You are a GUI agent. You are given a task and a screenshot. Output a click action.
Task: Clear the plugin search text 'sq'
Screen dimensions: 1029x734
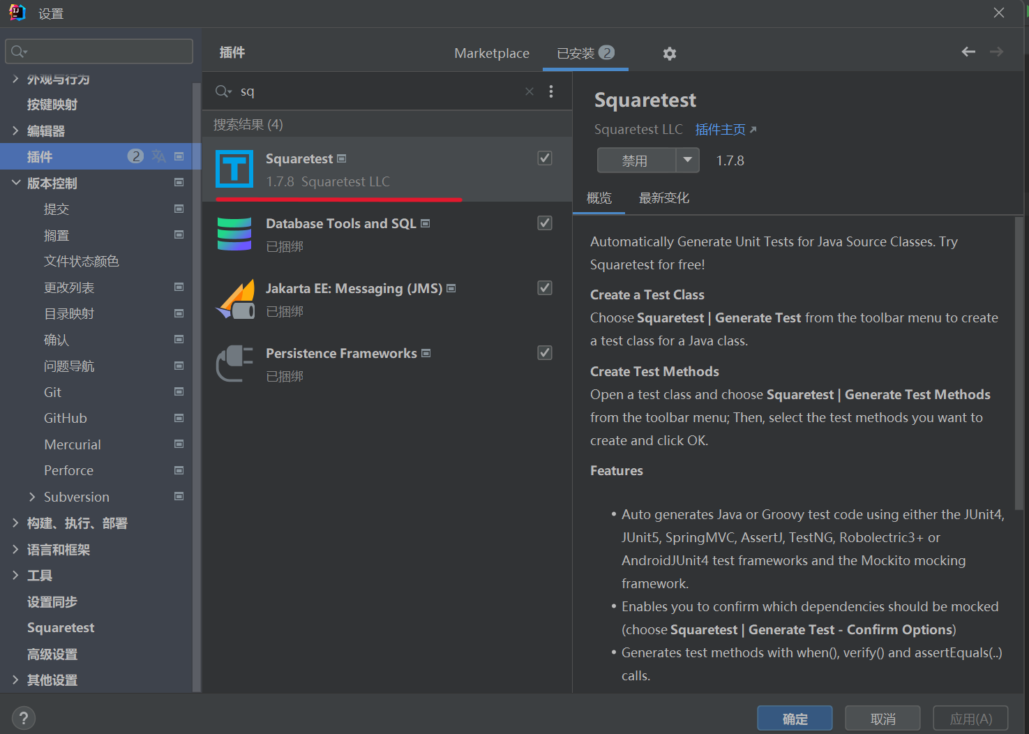pyautogui.click(x=529, y=91)
